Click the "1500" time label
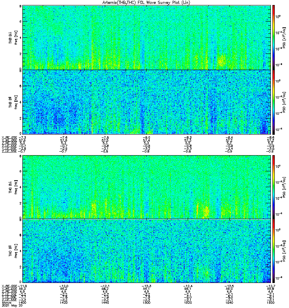 coord(146,303)
